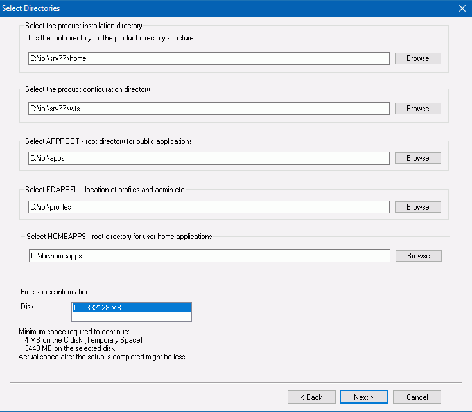Browse for the EDAPRFU profiles location
This screenshot has width=472, height=412.
click(418, 207)
